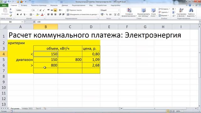The width and height of the screenshot is (201, 113).
Task: Switch to the Formulas (Формулы) tab
Action: coord(54,5)
